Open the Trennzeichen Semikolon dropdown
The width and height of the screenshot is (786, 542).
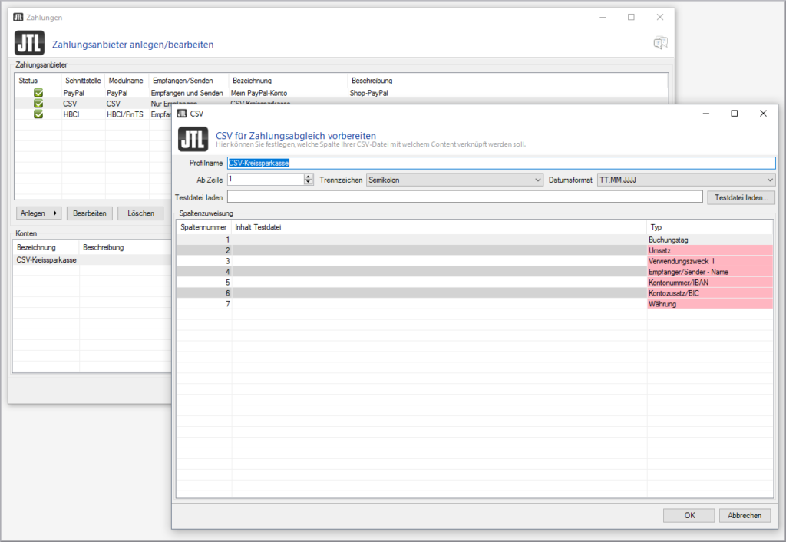[454, 180]
